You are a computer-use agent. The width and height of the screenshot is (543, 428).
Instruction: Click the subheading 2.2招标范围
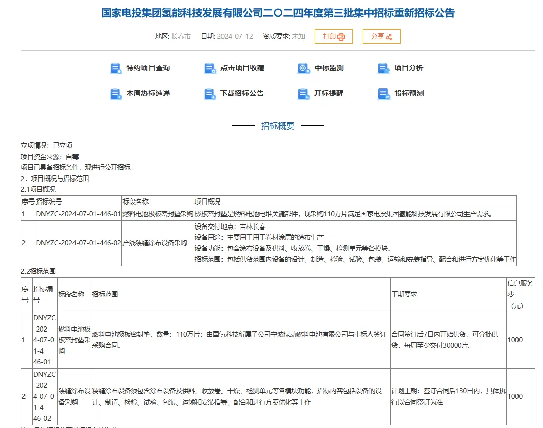[x=38, y=271]
